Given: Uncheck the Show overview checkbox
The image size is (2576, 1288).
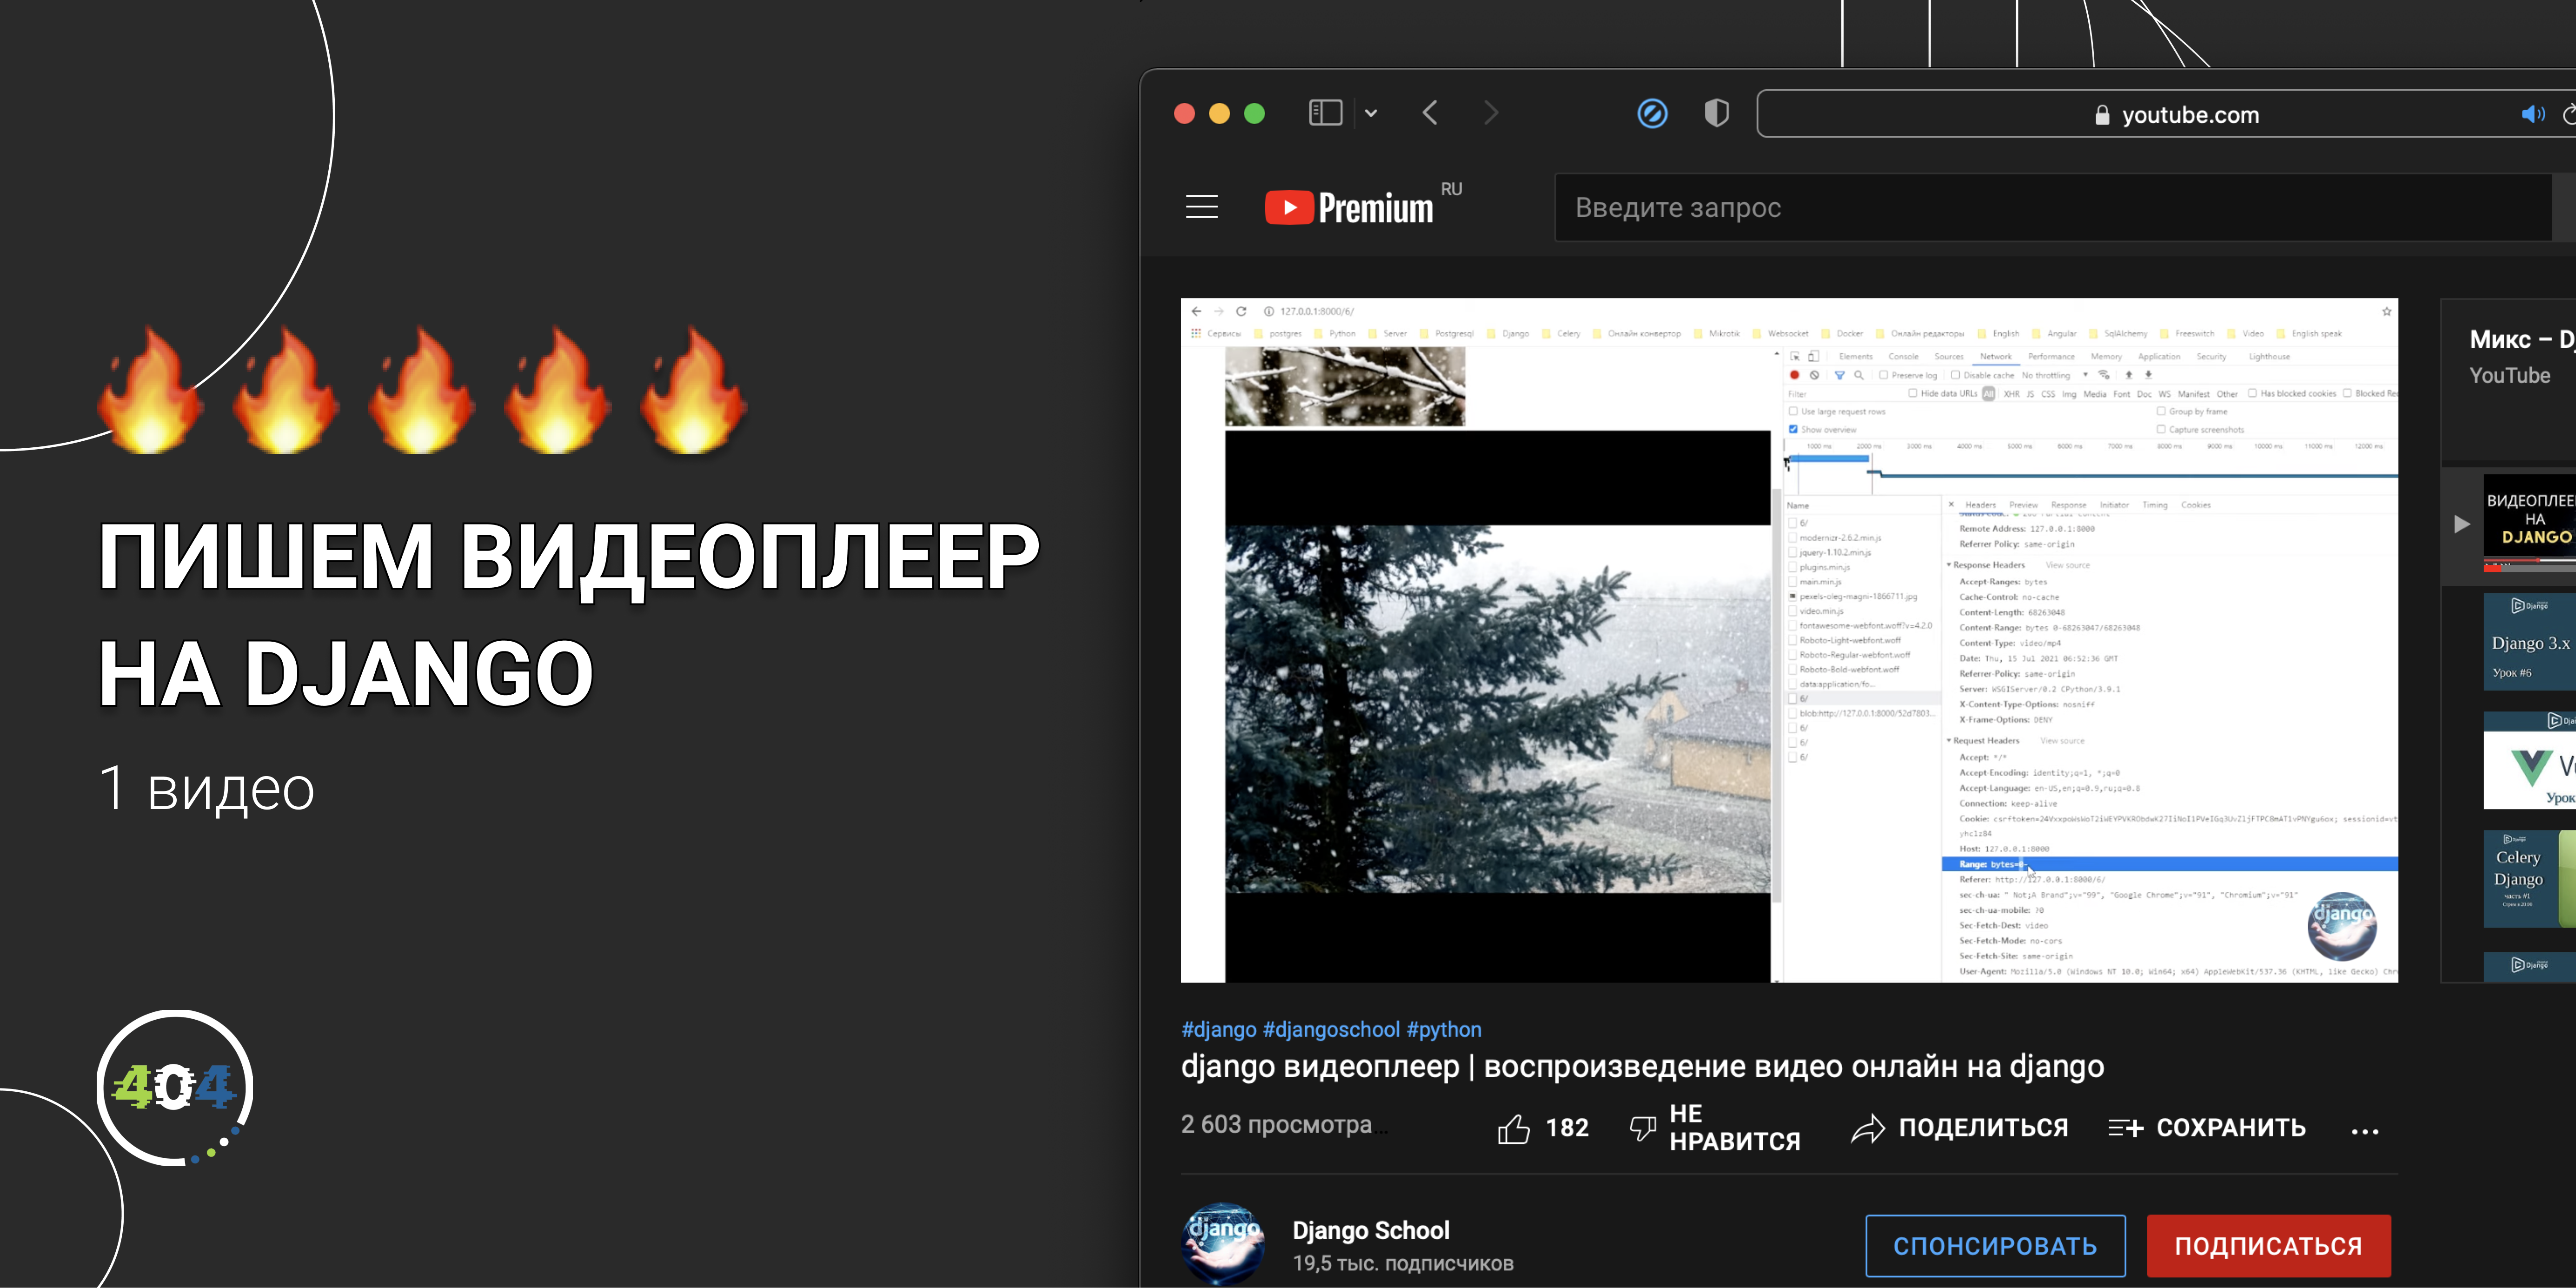Looking at the screenshot, I should [1793, 430].
